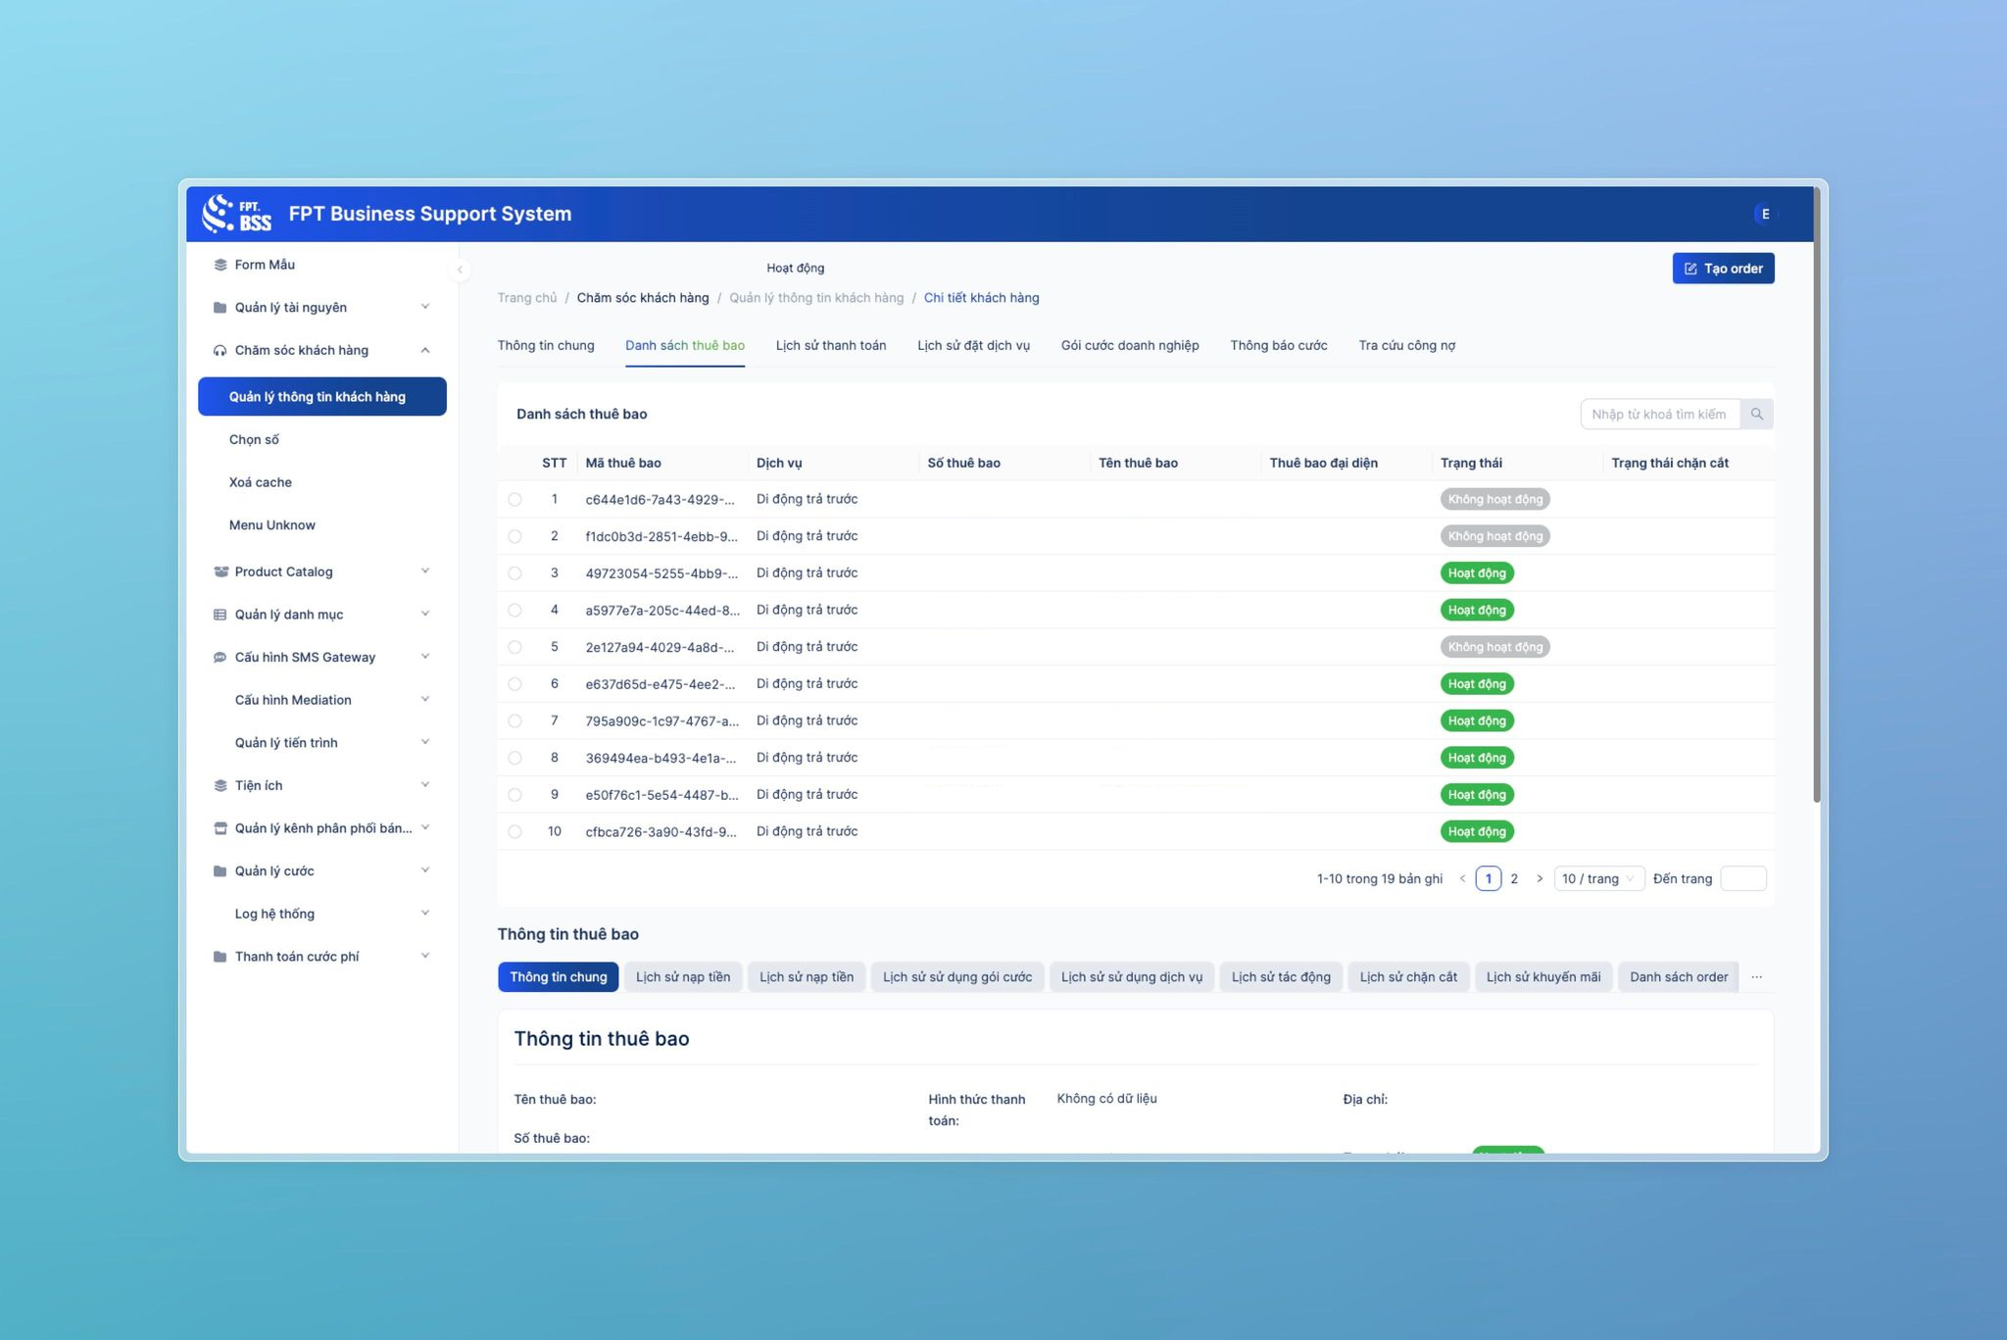
Task: Click the Form Mẫu layers icon
Action: click(x=220, y=265)
